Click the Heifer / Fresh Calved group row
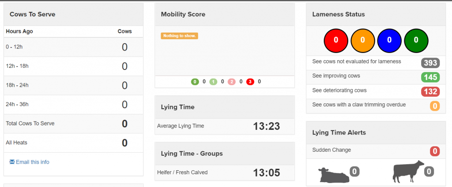Viewport: 452px width, 187px height. click(224, 172)
